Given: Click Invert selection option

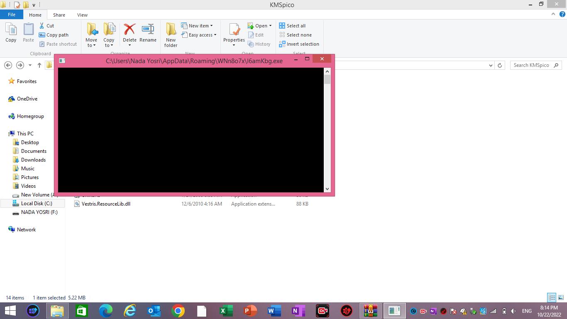Looking at the screenshot, I should coord(299,44).
